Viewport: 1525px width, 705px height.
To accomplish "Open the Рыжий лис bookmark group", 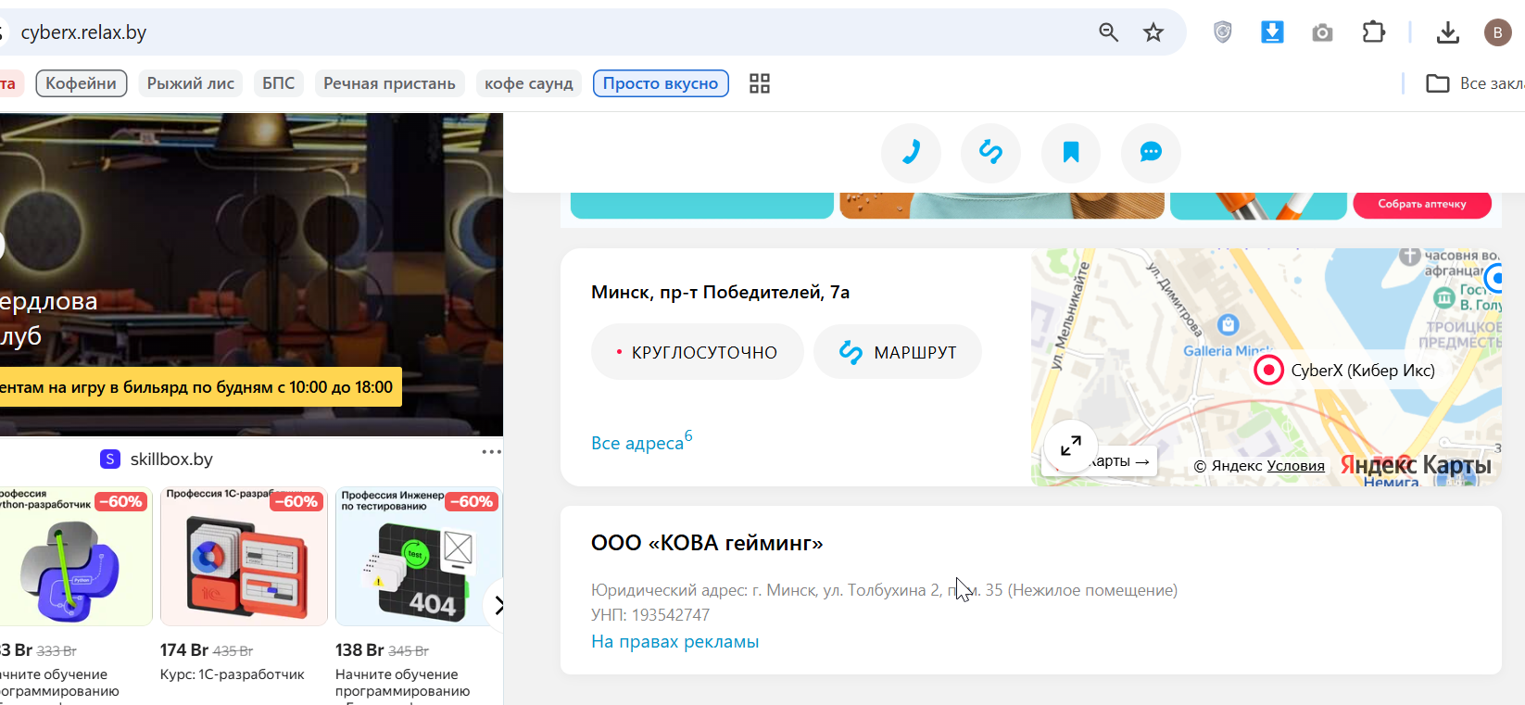I will pyautogui.click(x=191, y=83).
